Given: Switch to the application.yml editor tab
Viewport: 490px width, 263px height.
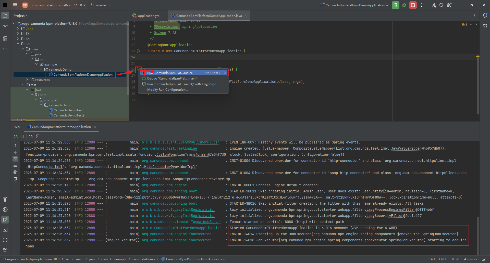Looking at the screenshot, I should click(x=149, y=16).
